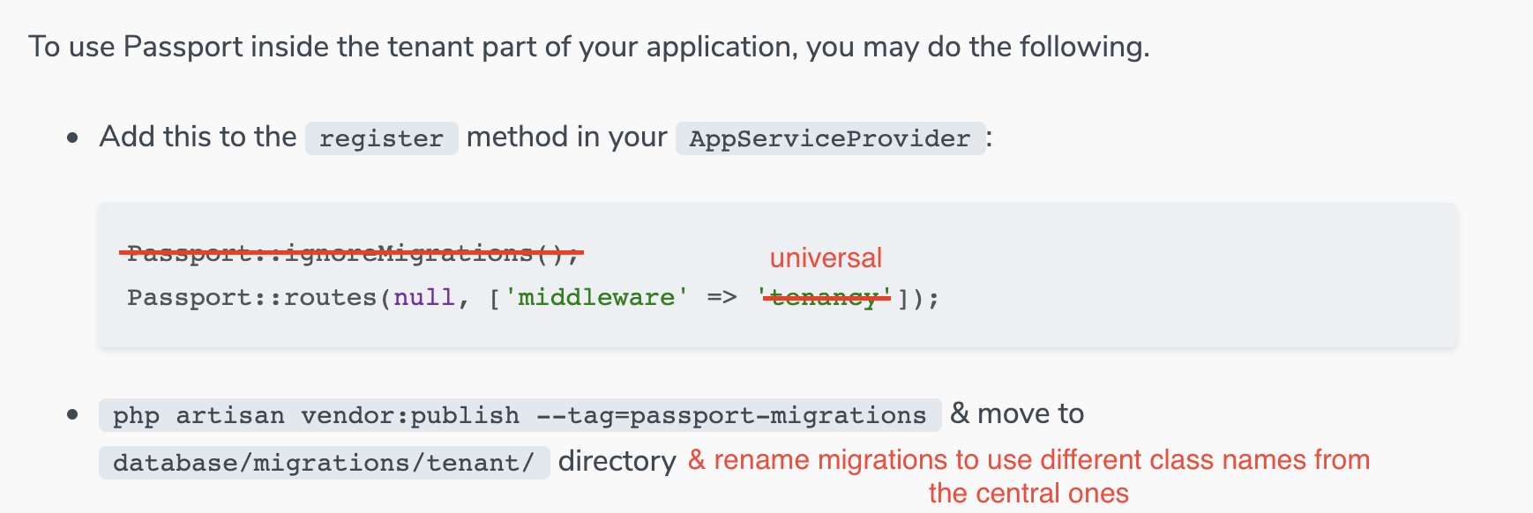Viewport: 1533px width, 513px height.
Task: Click the '--tag=passport-migrations' flag text
Action: click(731, 415)
